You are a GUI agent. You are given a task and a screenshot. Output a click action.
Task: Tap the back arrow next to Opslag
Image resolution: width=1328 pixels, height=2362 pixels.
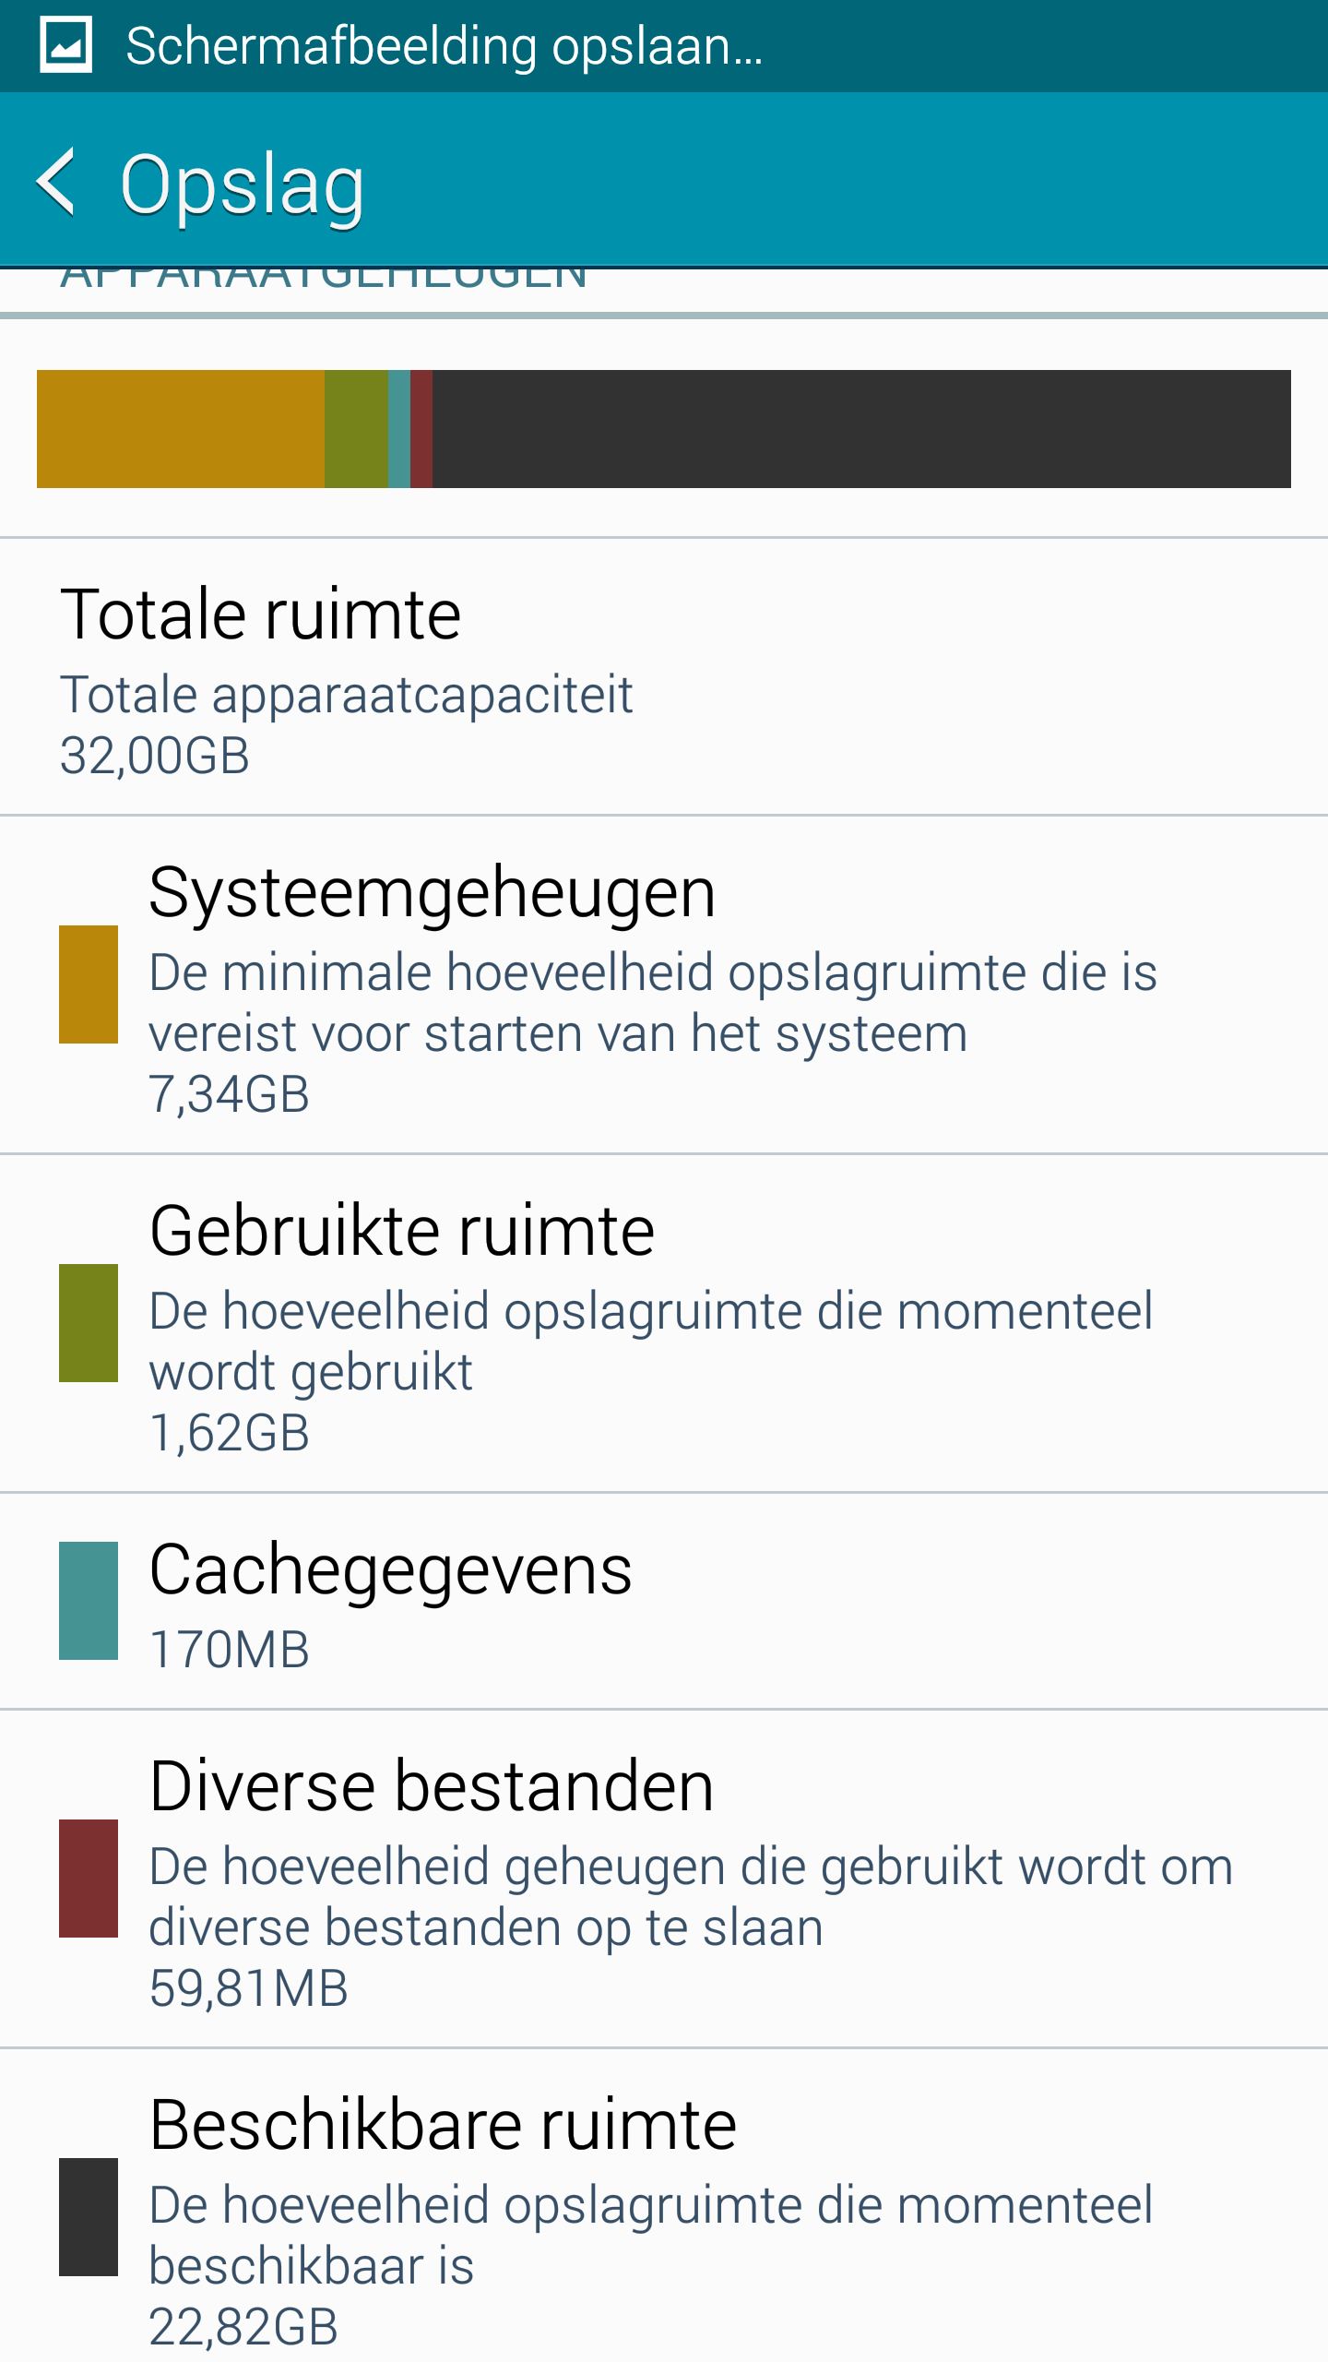pos(57,182)
